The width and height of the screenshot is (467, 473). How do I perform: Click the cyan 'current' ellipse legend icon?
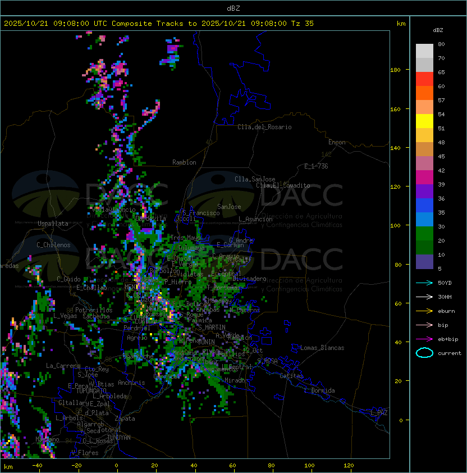[424, 353]
